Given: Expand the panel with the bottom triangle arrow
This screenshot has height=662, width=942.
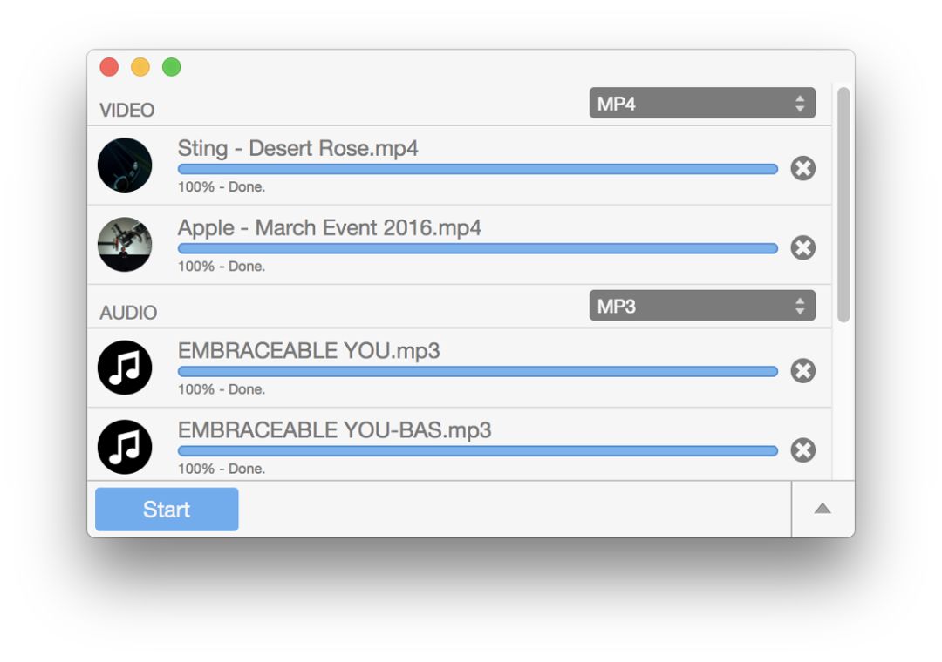Looking at the screenshot, I should point(823,509).
